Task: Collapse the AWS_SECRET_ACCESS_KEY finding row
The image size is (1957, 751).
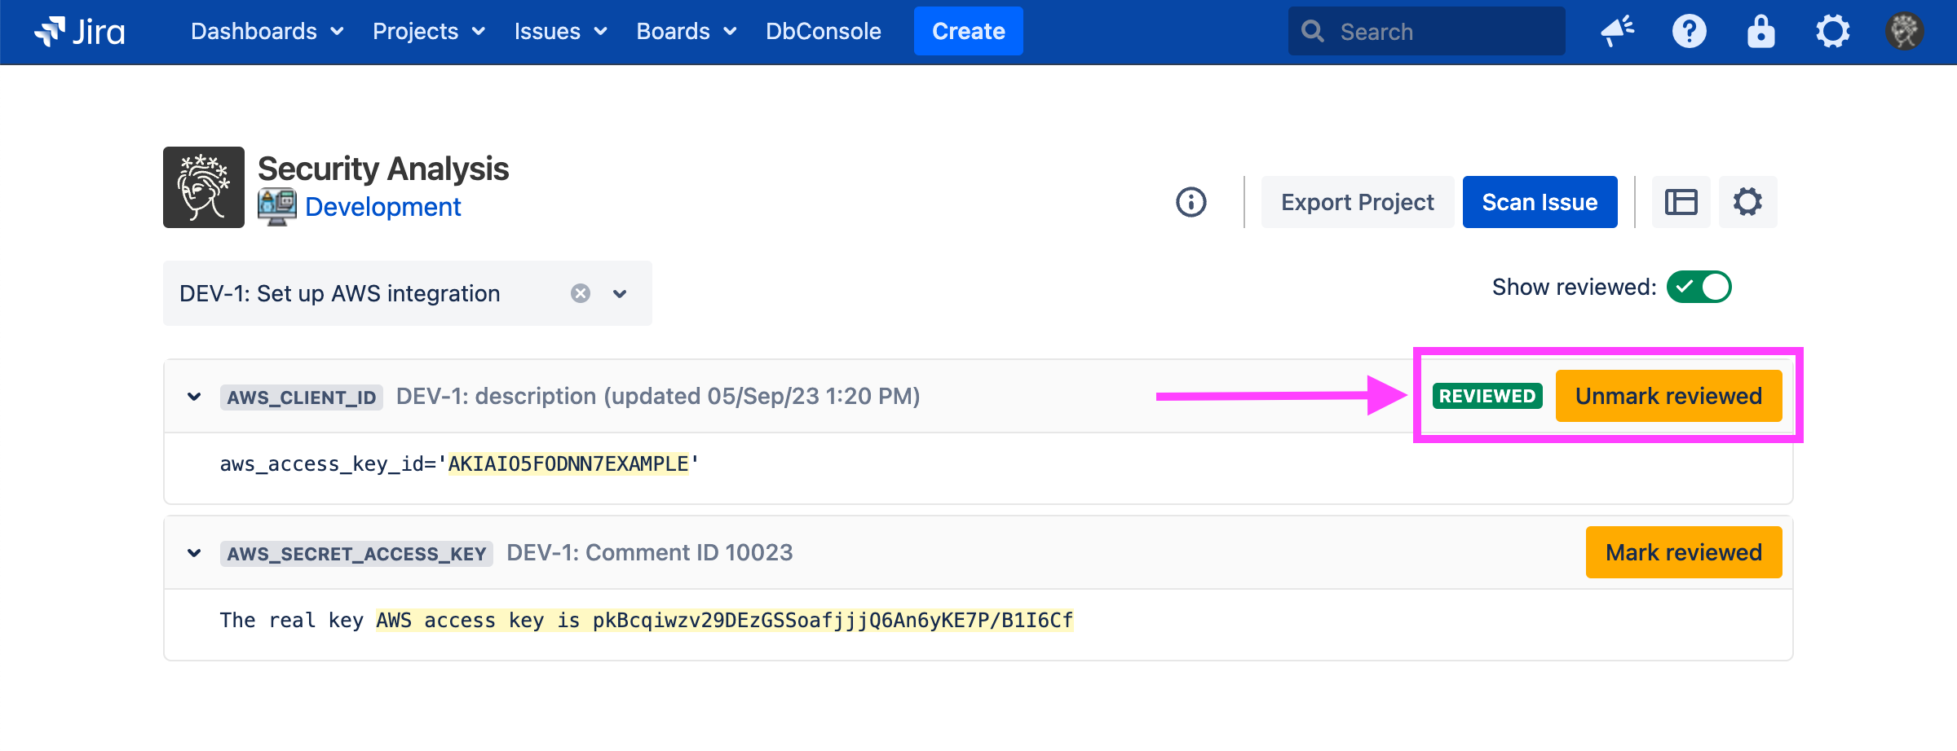Action: [194, 553]
